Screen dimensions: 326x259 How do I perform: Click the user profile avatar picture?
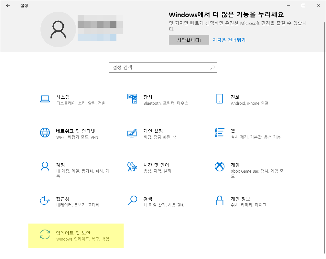pos(58,29)
